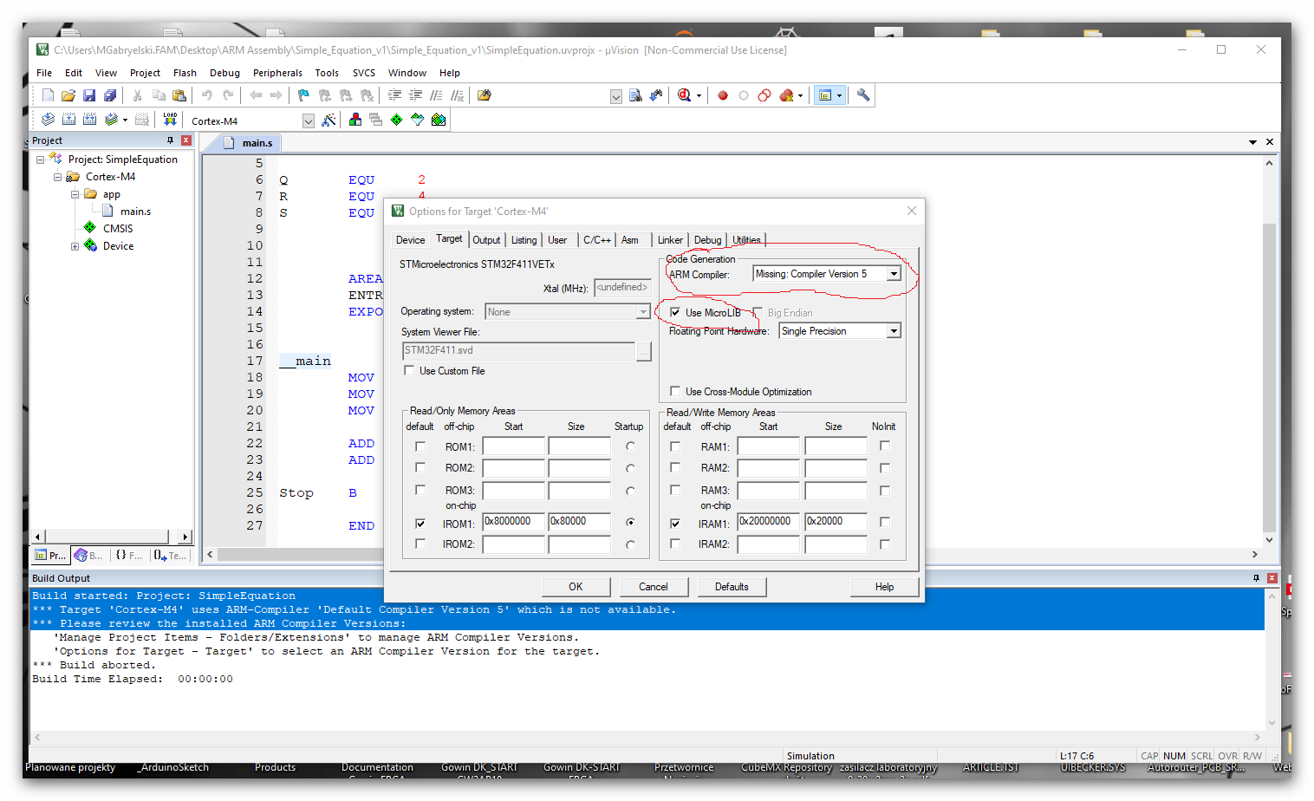1314x801 pixels.
Task: Save the current file
Action: point(89,95)
